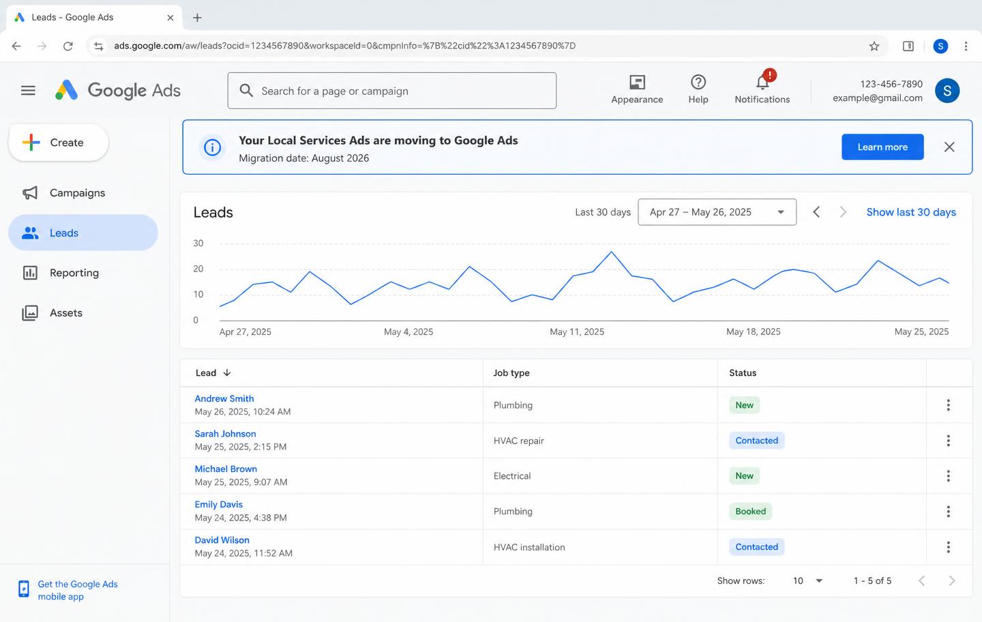Go to next table page
This screenshot has width=982, height=622.
pyautogui.click(x=951, y=580)
